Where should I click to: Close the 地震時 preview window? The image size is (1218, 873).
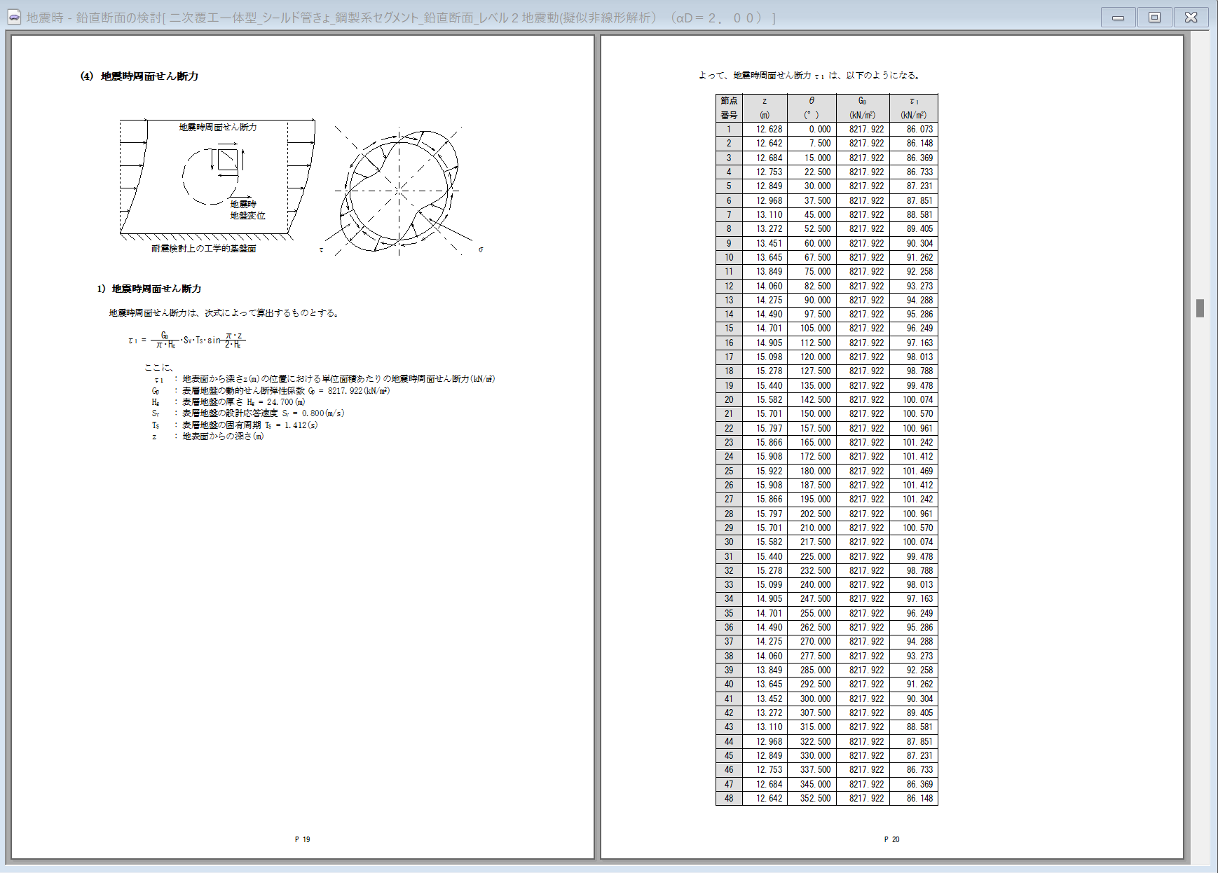point(1191,18)
